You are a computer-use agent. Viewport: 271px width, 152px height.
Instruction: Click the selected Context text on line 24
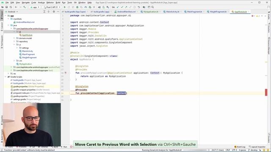[122, 93]
